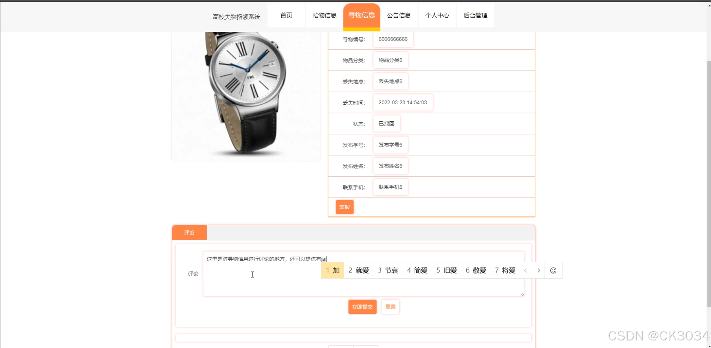The image size is (711, 348).
Task: Choose IME candidate 2 就爱
Action: [359, 270]
